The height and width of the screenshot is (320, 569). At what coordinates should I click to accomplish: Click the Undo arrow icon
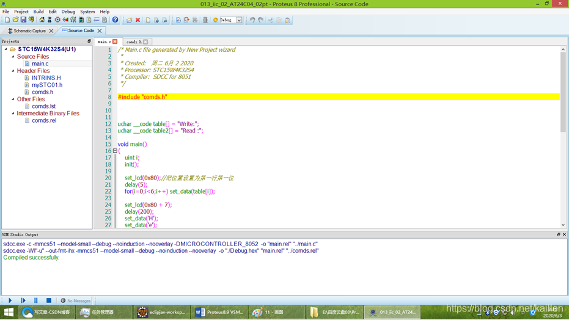tap(252, 20)
